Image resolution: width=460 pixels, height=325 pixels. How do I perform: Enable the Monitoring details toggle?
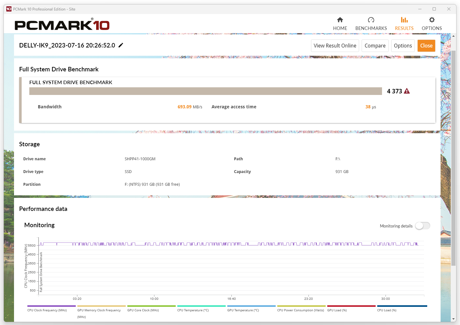pyautogui.click(x=423, y=226)
